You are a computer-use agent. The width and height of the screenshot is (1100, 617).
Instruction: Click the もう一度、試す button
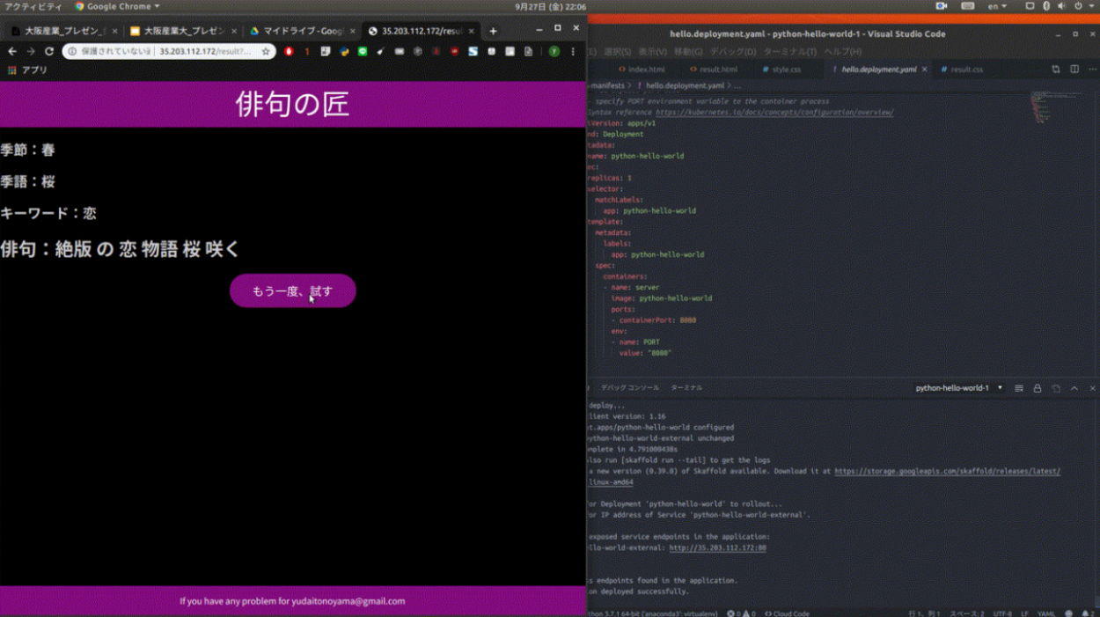click(292, 291)
